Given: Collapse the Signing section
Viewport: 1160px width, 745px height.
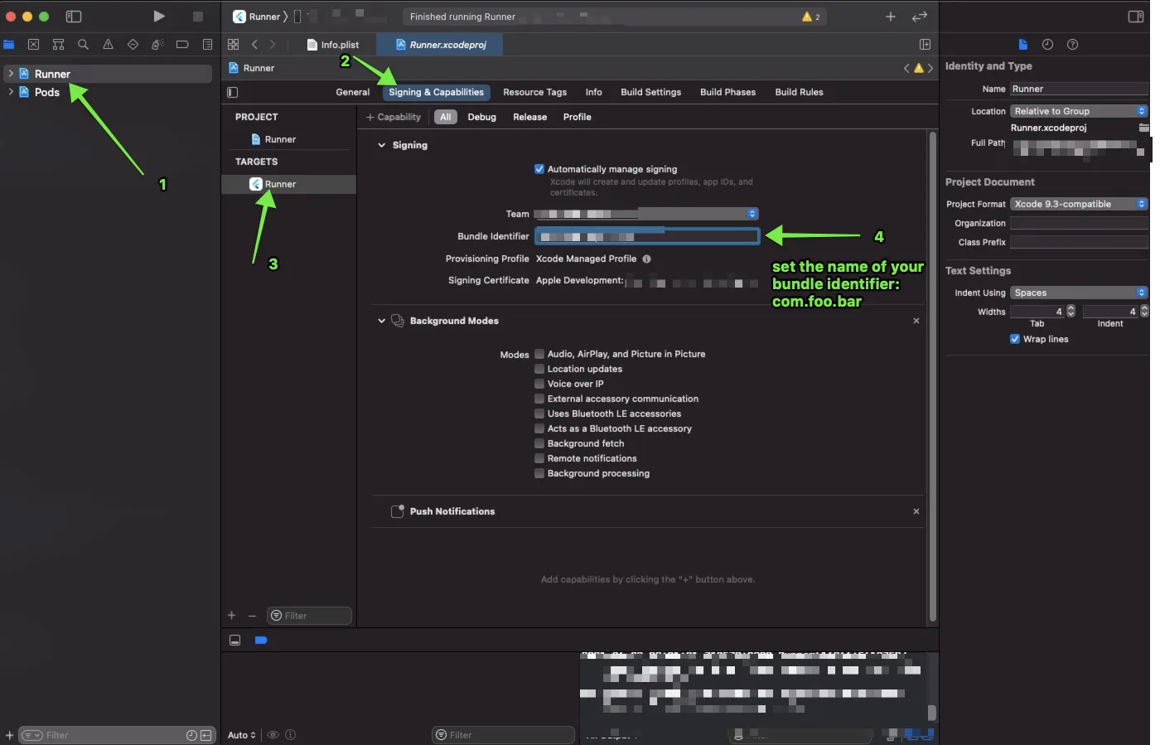Looking at the screenshot, I should point(381,145).
